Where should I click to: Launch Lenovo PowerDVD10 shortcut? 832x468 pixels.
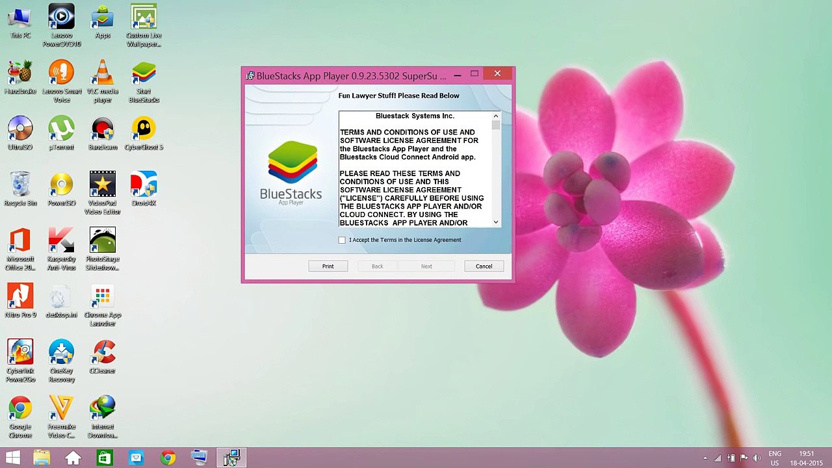click(62, 26)
